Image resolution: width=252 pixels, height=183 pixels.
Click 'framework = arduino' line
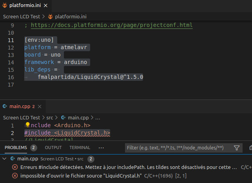[x=56, y=62]
